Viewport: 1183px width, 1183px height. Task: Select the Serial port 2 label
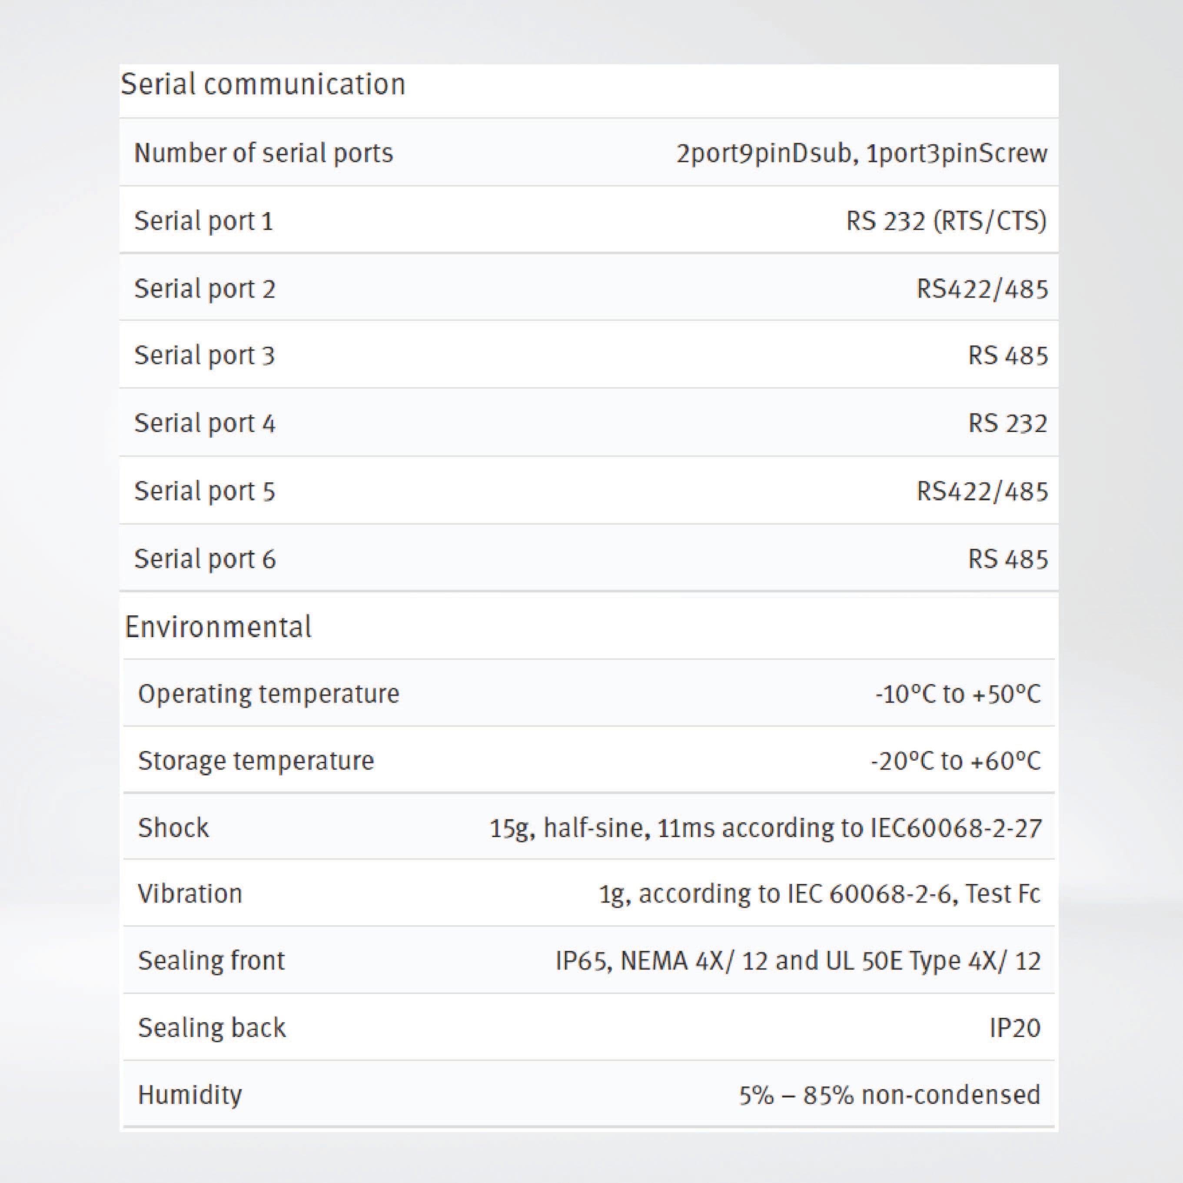coord(205,289)
